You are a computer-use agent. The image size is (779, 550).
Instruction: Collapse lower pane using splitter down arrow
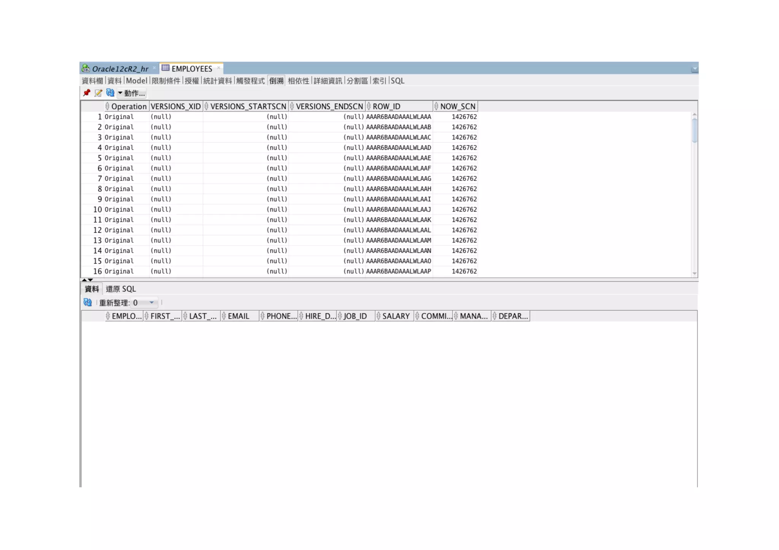[x=90, y=280]
